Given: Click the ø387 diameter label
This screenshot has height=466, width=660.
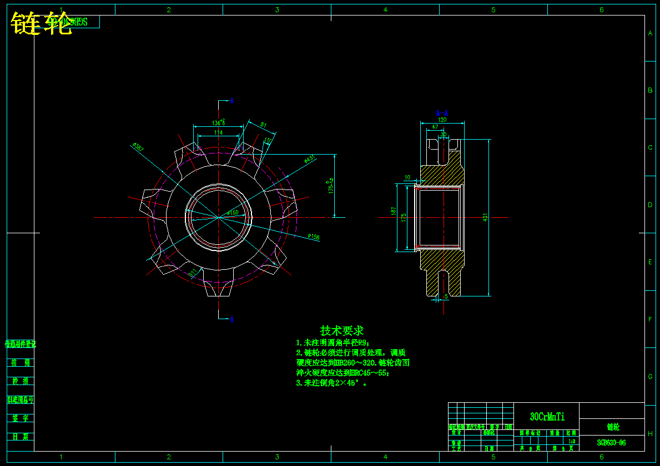Looking at the screenshot, I should (138, 147).
